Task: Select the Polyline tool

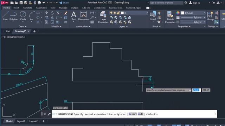Action: click(x=13, y=16)
